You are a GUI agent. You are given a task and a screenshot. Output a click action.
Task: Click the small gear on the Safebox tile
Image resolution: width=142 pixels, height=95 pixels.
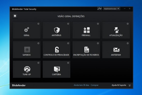[x=38, y=43]
